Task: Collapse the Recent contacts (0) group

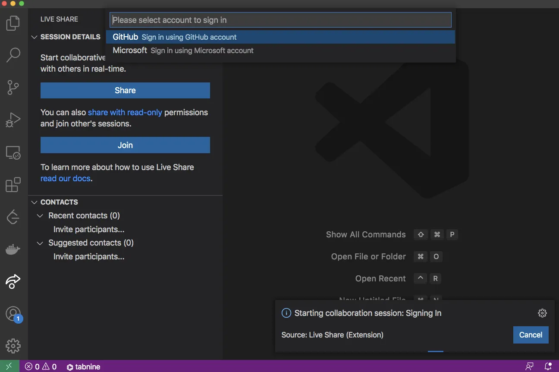Action: (79, 215)
